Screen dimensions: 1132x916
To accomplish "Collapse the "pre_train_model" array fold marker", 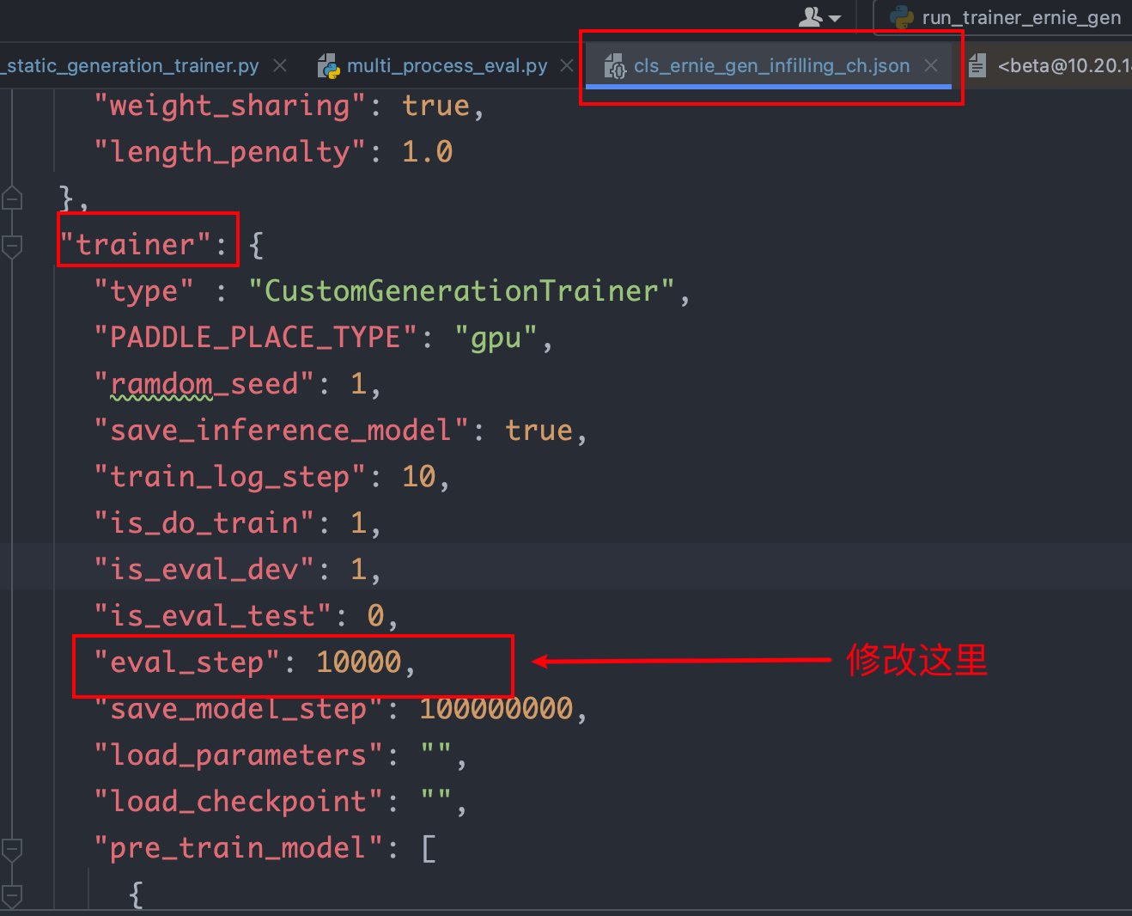I will [12, 849].
